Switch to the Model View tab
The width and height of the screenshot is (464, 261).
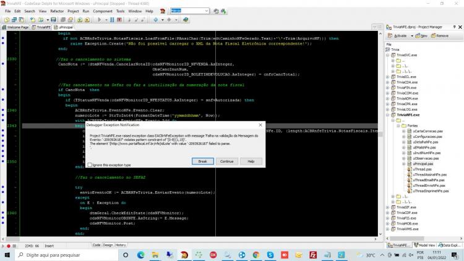point(424,246)
